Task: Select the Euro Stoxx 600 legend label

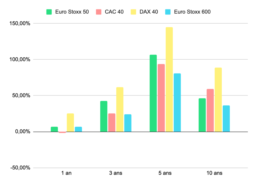Action: (192, 12)
